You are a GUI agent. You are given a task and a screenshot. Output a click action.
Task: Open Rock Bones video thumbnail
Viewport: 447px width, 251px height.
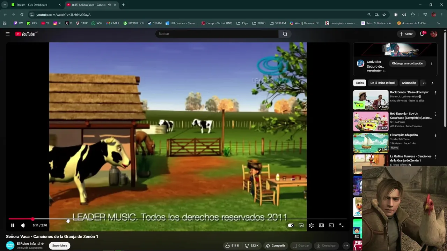coord(371,100)
